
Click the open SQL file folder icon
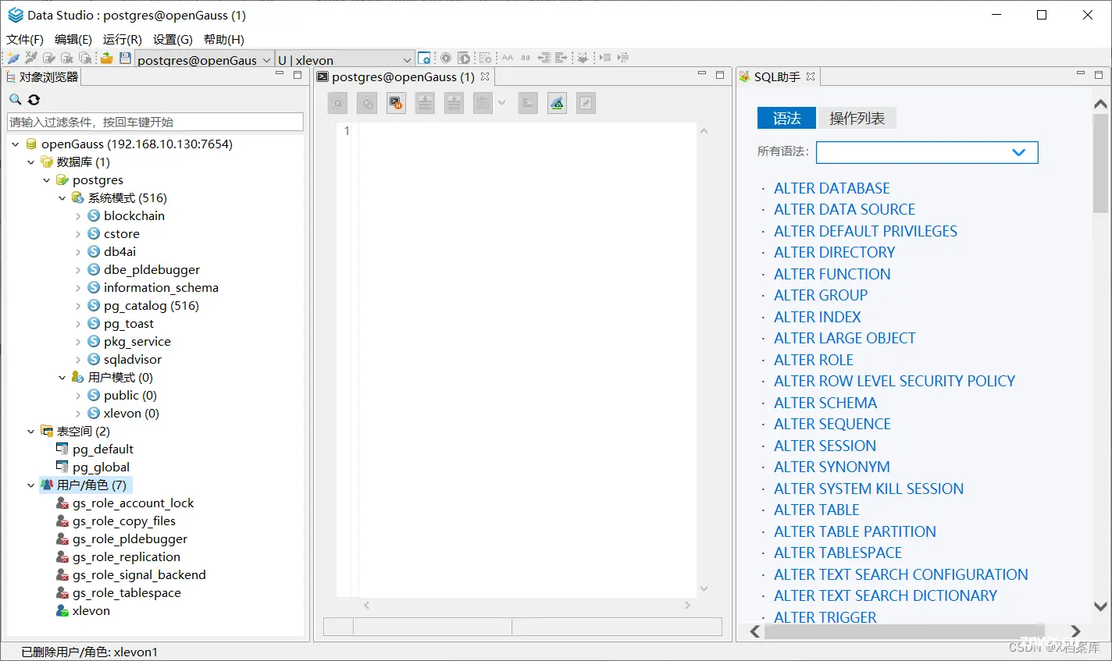[107, 59]
